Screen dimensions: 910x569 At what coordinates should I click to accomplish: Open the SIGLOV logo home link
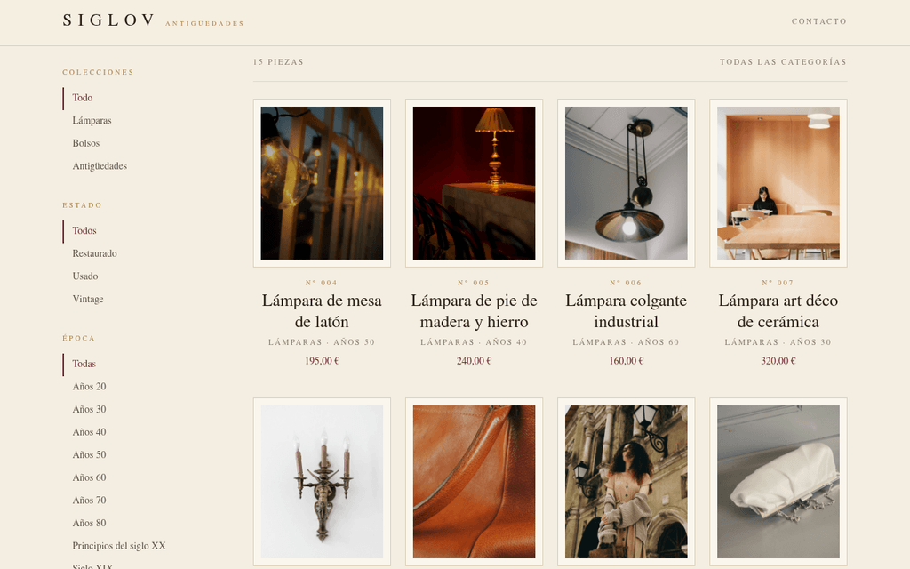tap(153, 21)
